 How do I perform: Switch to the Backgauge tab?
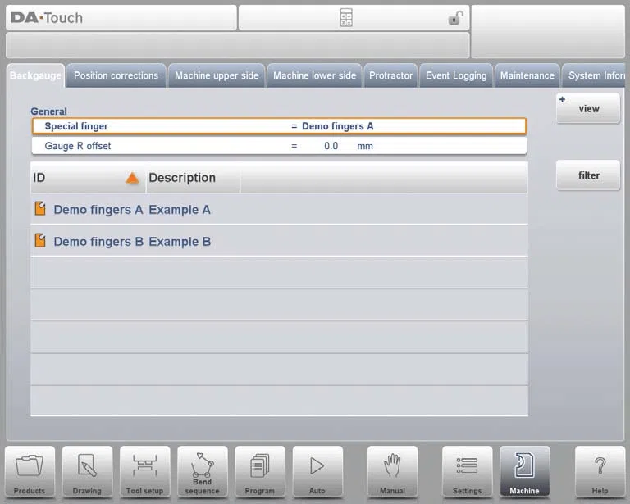(x=35, y=75)
